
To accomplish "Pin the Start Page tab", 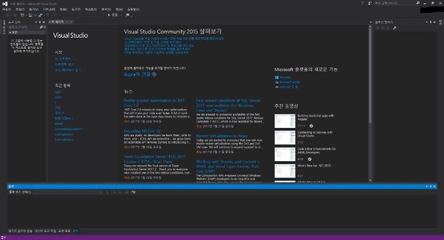I will click(67, 22).
